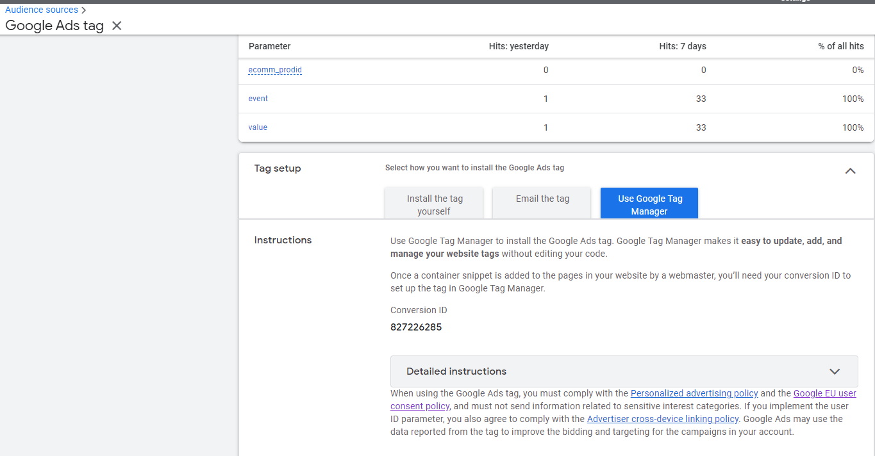875x456 pixels.
Task: Open the Audience sources breadcrumb link
Action: [42, 10]
